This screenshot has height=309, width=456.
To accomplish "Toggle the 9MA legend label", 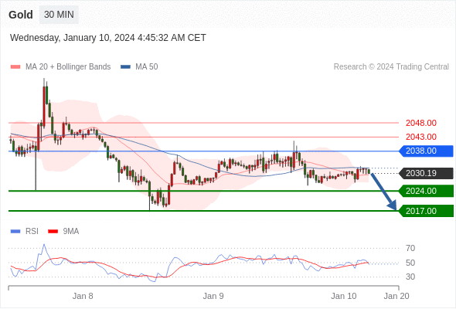I will click(71, 232).
